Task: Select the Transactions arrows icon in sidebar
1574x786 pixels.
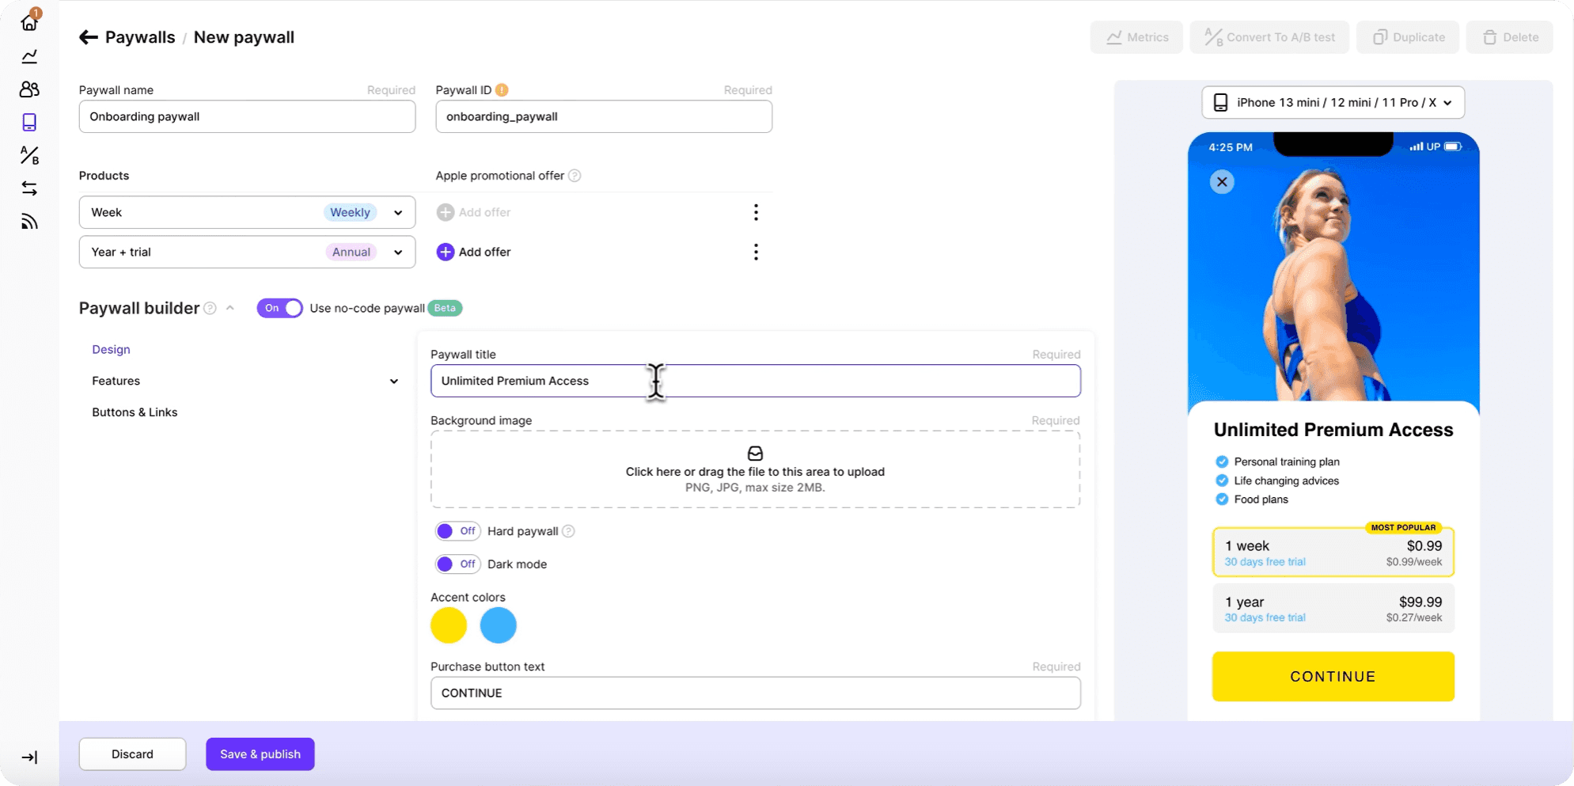Action: pos(29,188)
